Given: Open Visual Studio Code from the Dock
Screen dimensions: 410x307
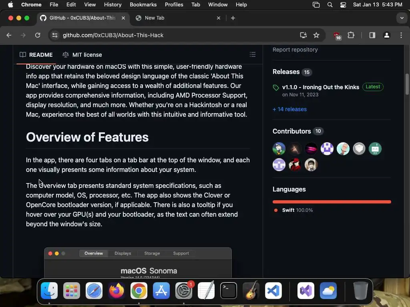Looking at the screenshot, I should tap(273, 291).
